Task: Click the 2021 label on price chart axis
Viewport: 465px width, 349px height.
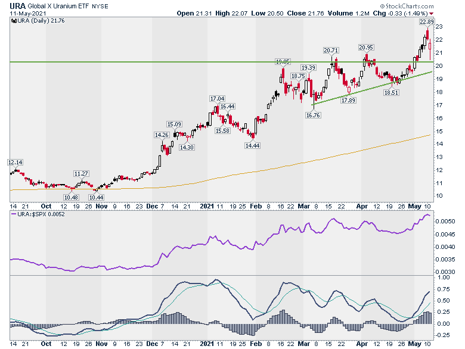Action: (207, 206)
